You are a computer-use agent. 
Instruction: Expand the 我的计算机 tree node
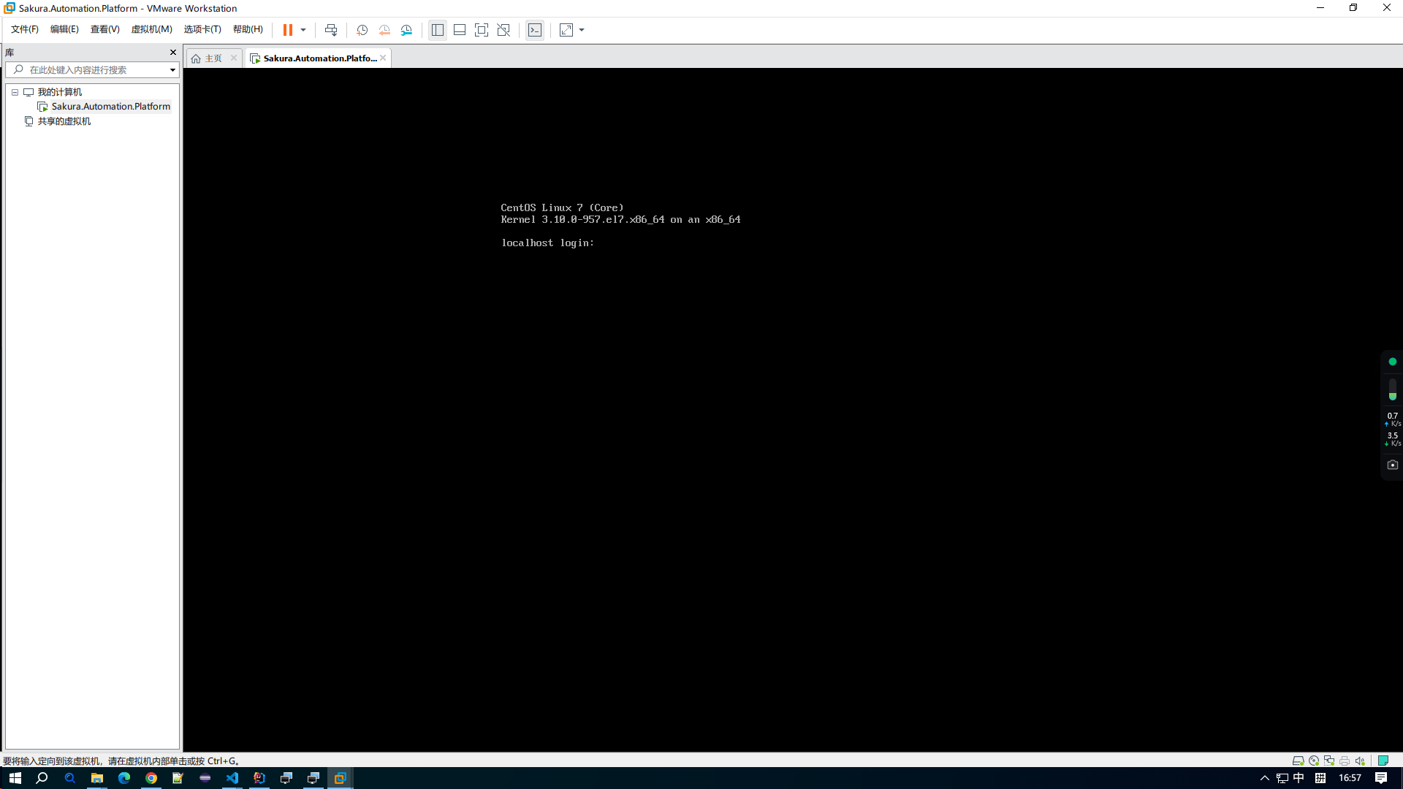pyautogui.click(x=15, y=91)
